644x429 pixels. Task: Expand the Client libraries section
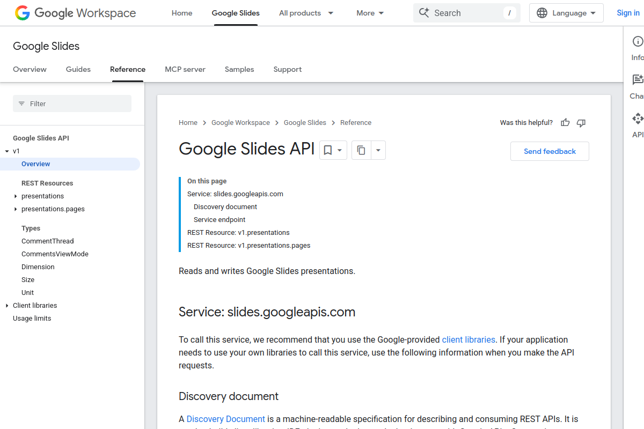click(7, 306)
